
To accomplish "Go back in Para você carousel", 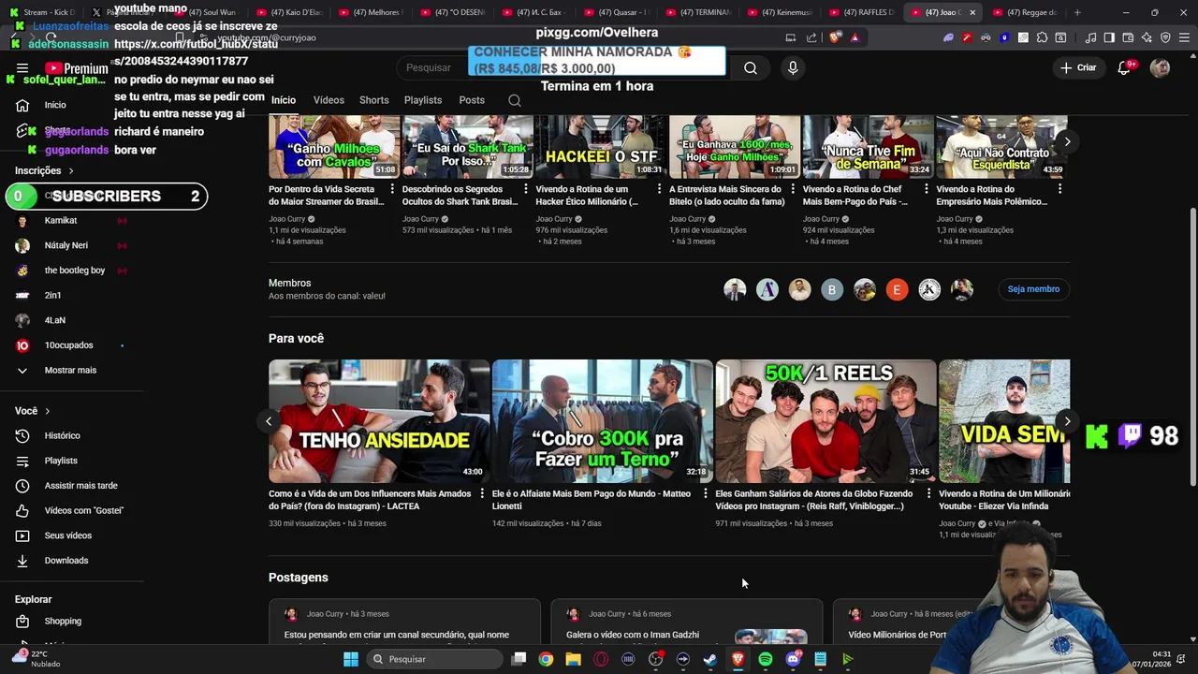I will (x=269, y=421).
